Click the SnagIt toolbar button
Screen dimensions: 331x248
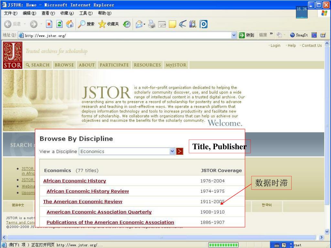click(299, 35)
